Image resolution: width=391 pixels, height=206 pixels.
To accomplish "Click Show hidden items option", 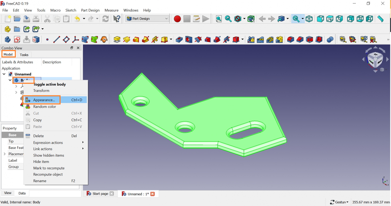I will pos(49,155).
